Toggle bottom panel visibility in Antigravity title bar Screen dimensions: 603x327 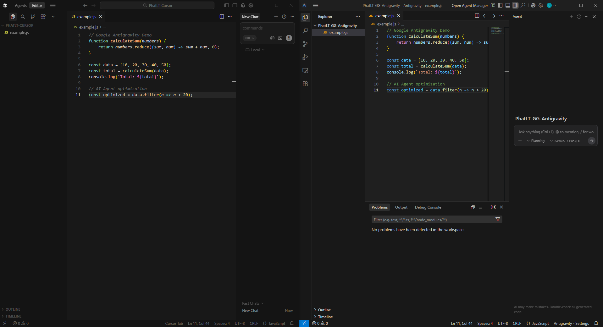507,5
